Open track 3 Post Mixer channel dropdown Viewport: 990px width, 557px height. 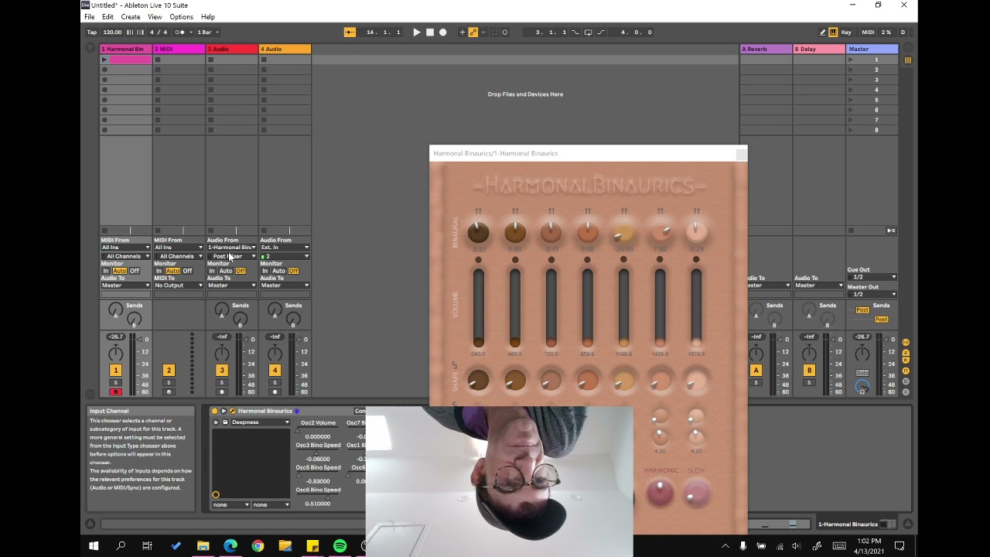pos(232,256)
